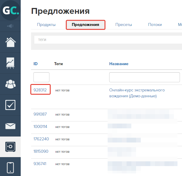Click the Название filter input box
Screen dimensions: 182x176
pos(144,77)
